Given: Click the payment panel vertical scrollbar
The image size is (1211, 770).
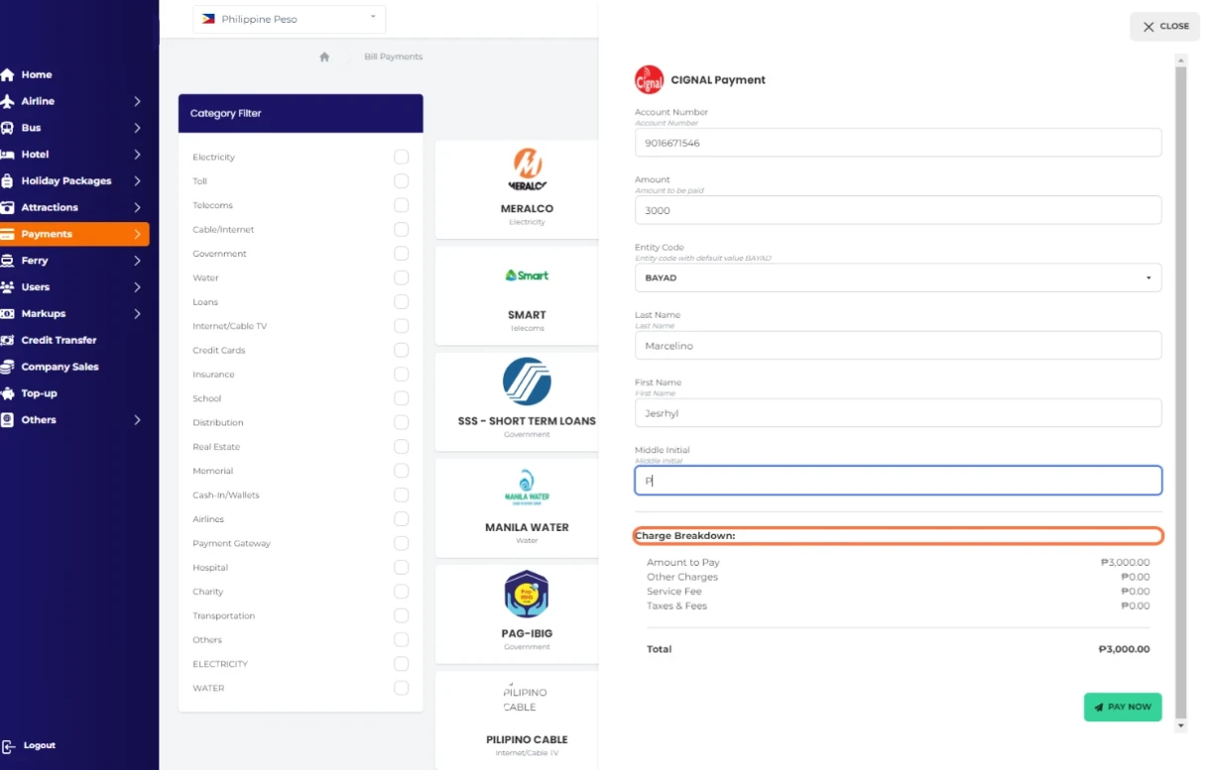Looking at the screenshot, I should click(x=1180, y=396).
